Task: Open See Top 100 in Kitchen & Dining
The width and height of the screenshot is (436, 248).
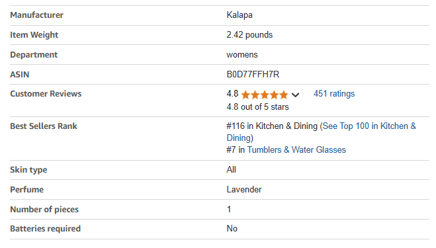Action: [x=321, y=132]
